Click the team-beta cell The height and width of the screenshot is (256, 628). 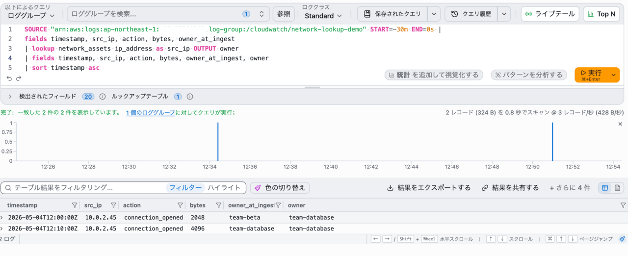(x=245, y=217)
